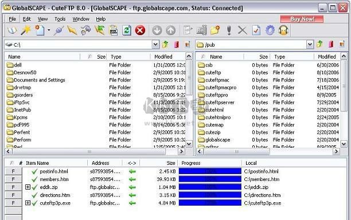Click the grey Upload arrow icon

click(x=170, y=30)
